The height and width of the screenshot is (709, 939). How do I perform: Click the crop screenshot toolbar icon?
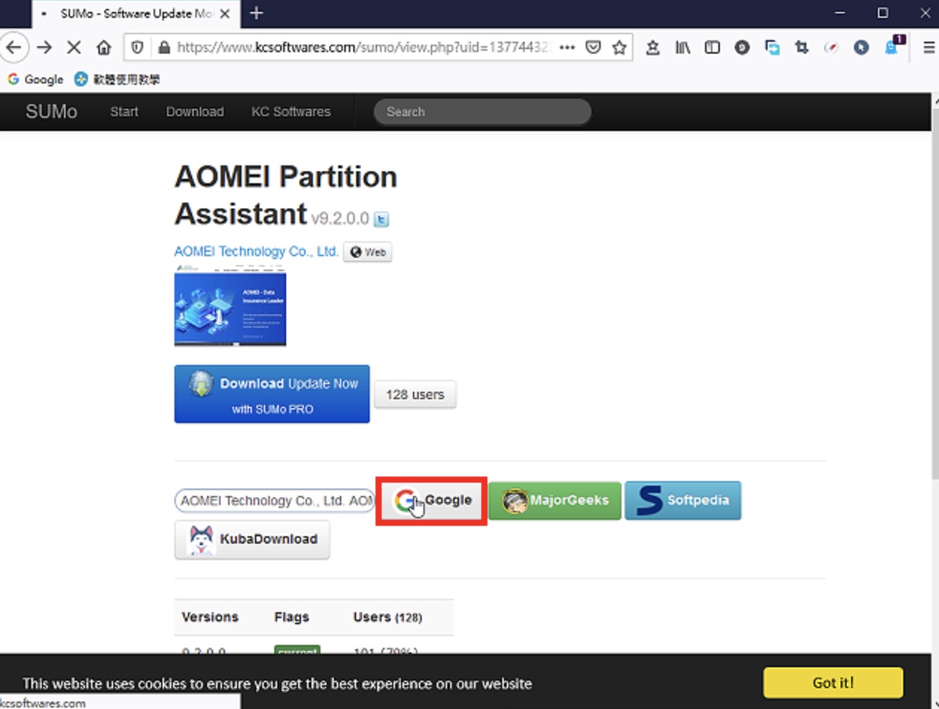(x=802, y=48)
